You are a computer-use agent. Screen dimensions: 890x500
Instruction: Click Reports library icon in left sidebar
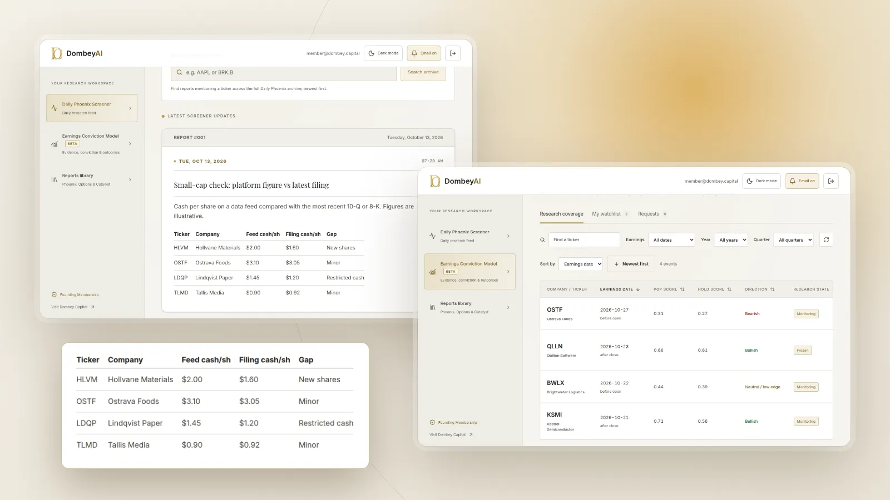click(54, 179)
